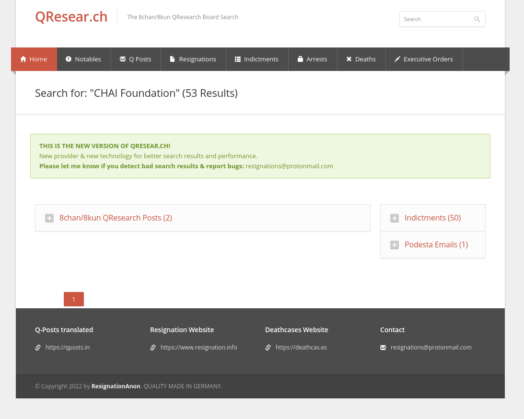The height and width of the screenshot is (419, 524).
Task: Click the QResear.ch site logo
Action: 71,17
